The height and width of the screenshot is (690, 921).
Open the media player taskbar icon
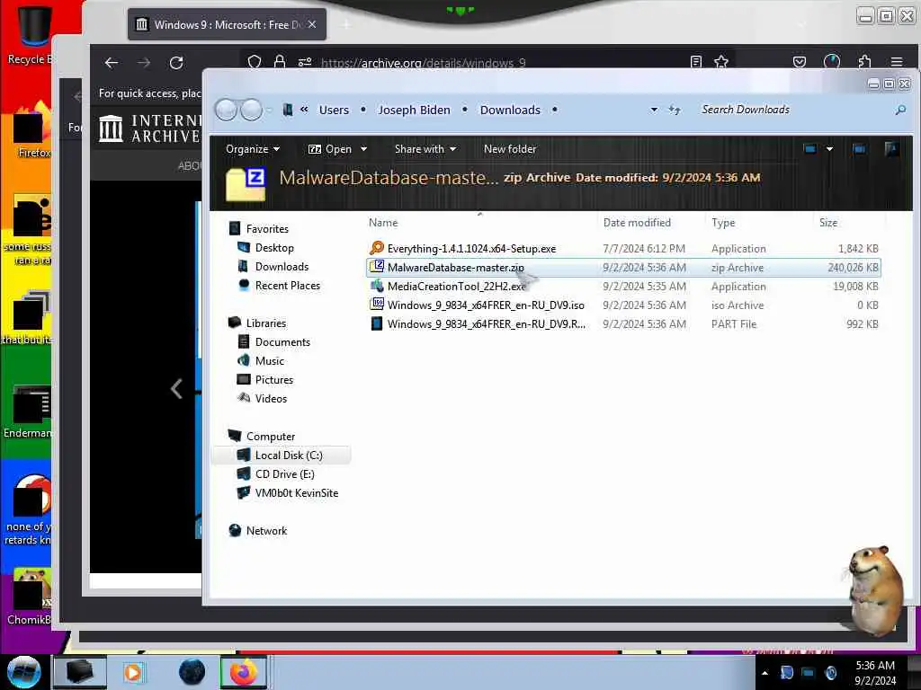[x=133, y=672]
